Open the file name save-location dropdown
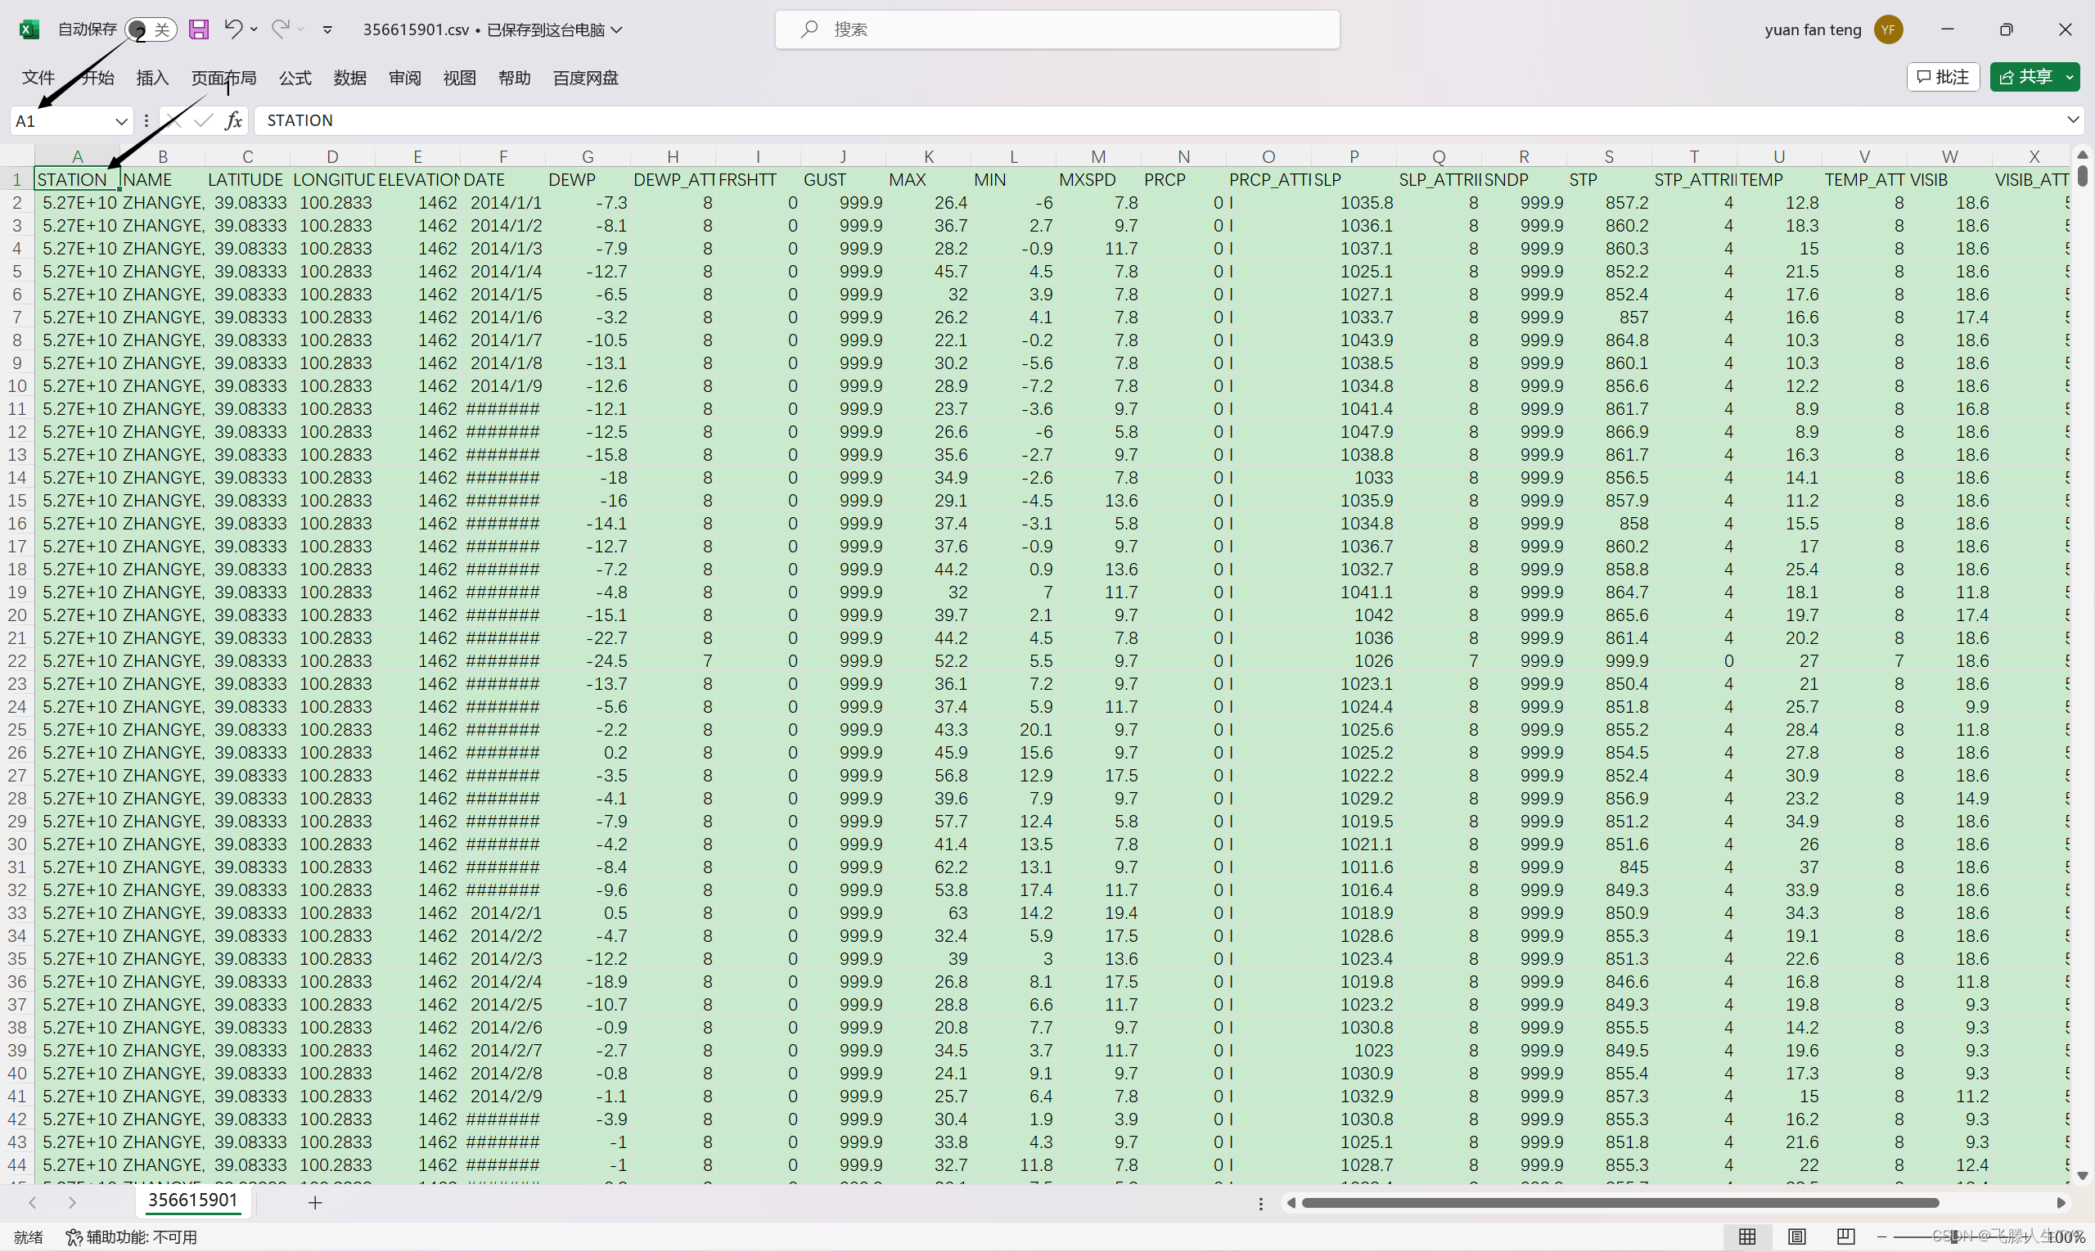 tap(618, 29)
